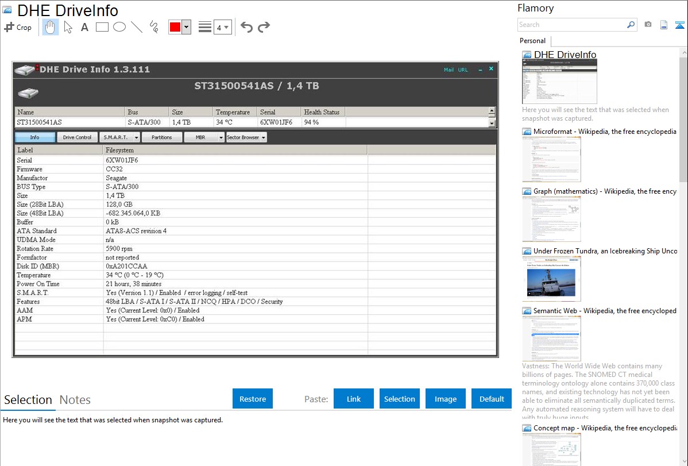Click the Bus column header
This screenshot has width=688, height=466.
click(146, 112)
